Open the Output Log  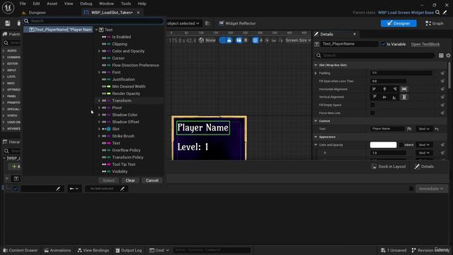tap(129, 250)
